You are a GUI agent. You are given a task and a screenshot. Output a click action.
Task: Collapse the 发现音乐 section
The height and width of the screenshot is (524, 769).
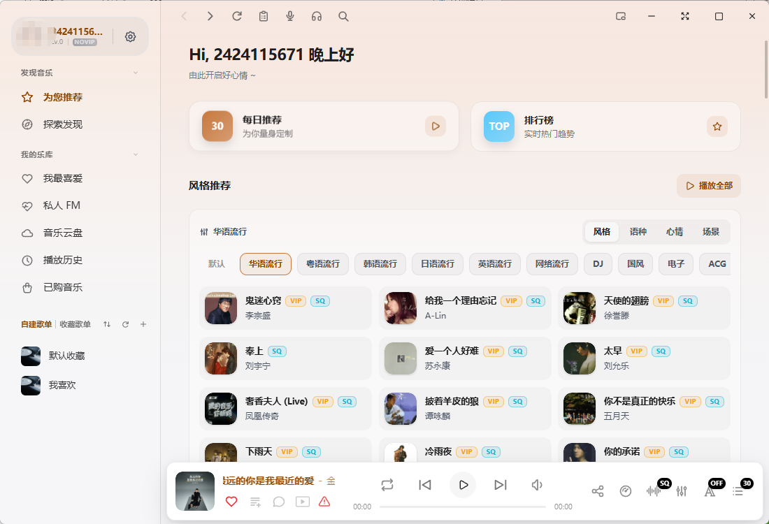[x=136, y=73]
